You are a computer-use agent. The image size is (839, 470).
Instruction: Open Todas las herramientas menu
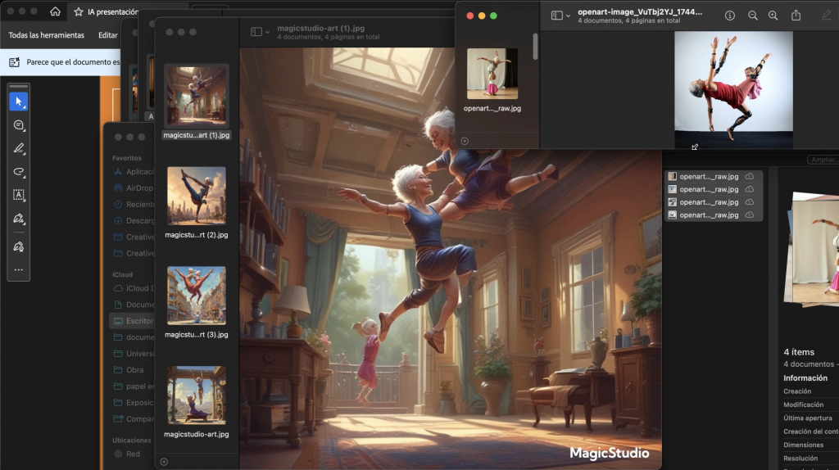tap(46, 35)
